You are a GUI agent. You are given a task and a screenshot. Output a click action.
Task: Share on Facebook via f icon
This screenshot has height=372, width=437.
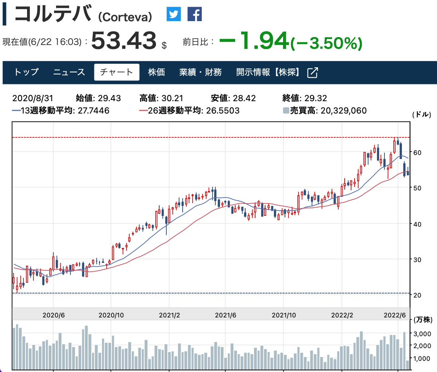195,14
